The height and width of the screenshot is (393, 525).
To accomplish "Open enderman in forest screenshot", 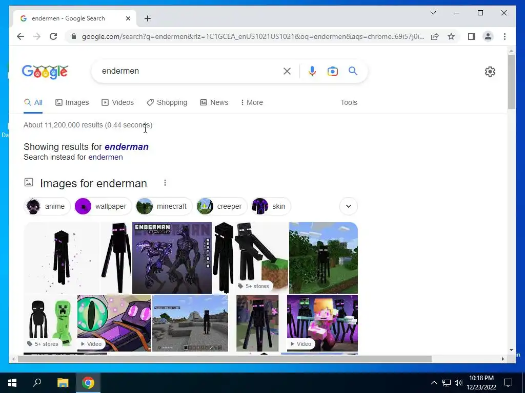I will coord(324,258).
